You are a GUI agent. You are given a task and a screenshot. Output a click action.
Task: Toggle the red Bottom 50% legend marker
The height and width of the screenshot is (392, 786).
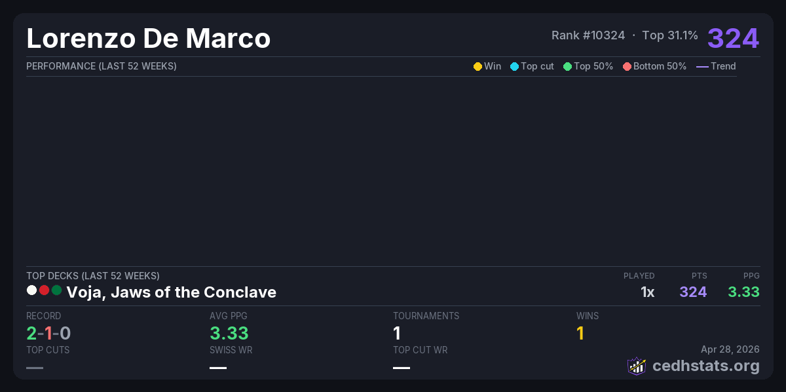pos(627,66)
